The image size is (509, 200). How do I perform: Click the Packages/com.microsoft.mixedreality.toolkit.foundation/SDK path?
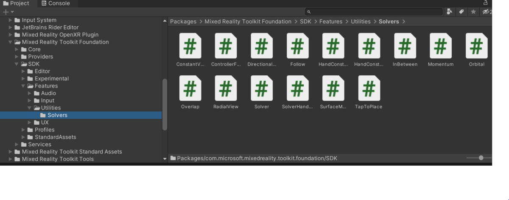click(x=257, y=158)
